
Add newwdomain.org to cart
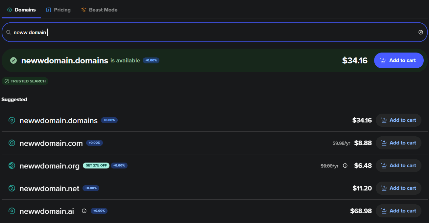(398, 166)
